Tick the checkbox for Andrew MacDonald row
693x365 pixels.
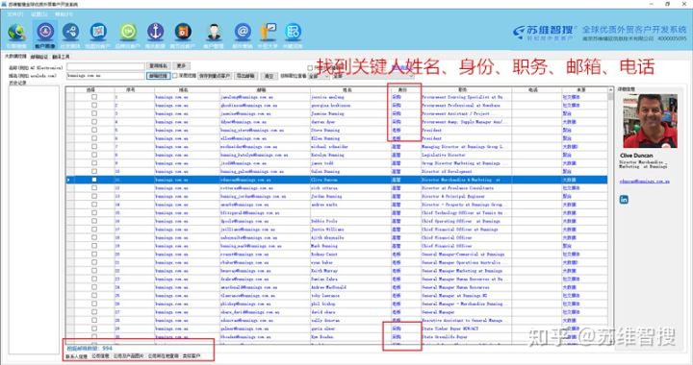point(94,287)
